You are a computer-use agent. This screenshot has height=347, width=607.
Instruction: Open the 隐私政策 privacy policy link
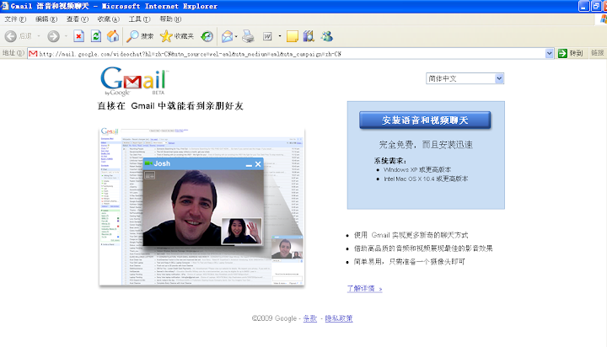pos(339,318)
